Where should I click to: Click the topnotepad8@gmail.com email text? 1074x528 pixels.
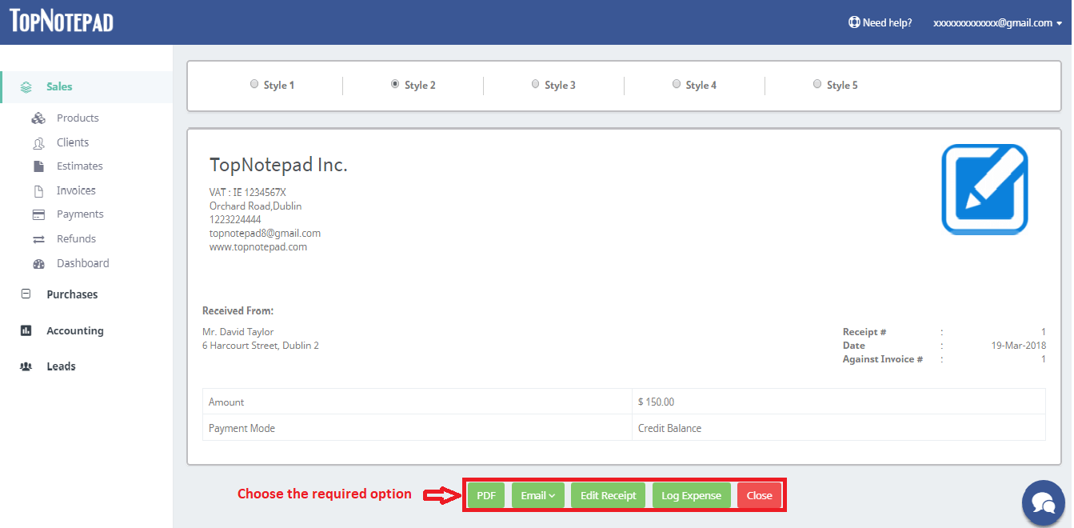[265, 234]
